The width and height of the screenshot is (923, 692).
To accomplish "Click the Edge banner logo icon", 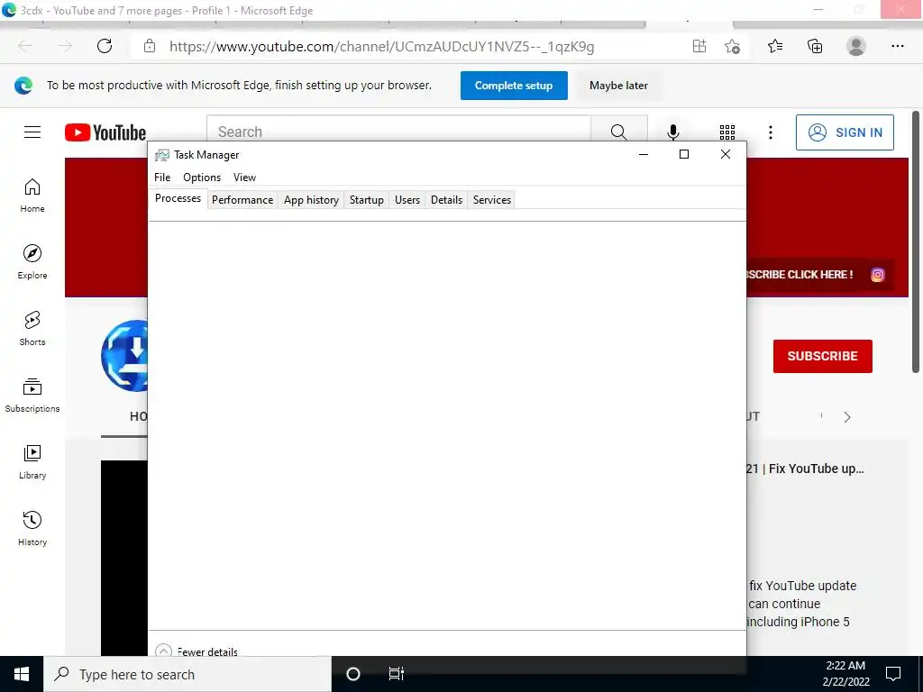I will pyautogui.click(x=23, y=86).
